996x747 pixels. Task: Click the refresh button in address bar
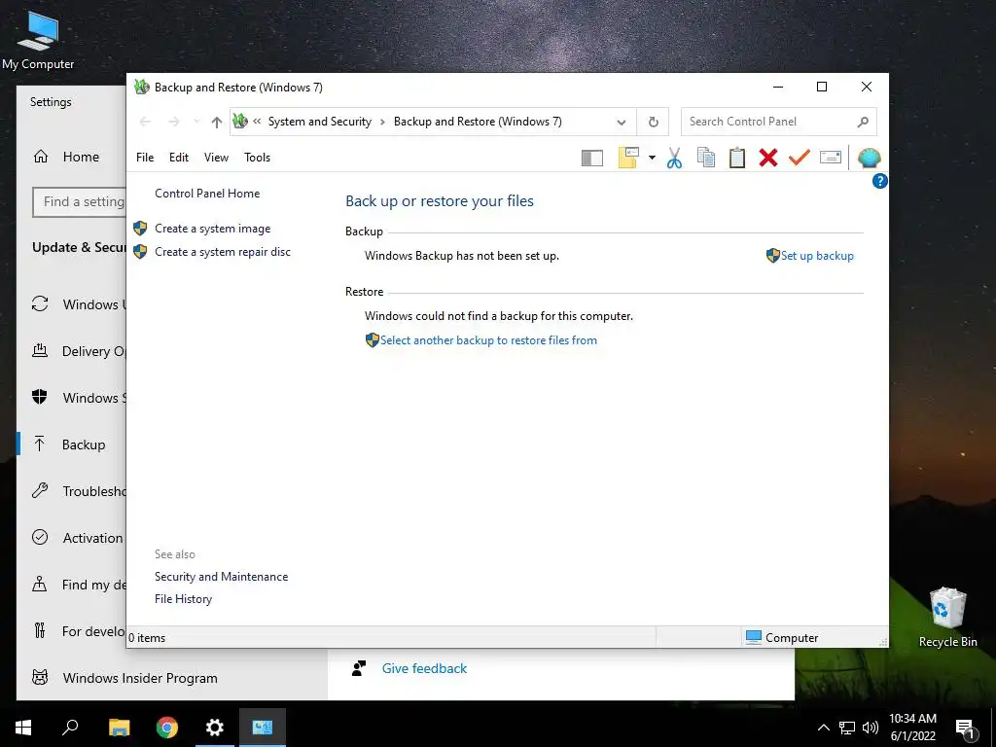(x=653, y=122)
